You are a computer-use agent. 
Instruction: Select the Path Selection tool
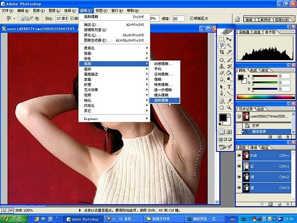[222, 87]
